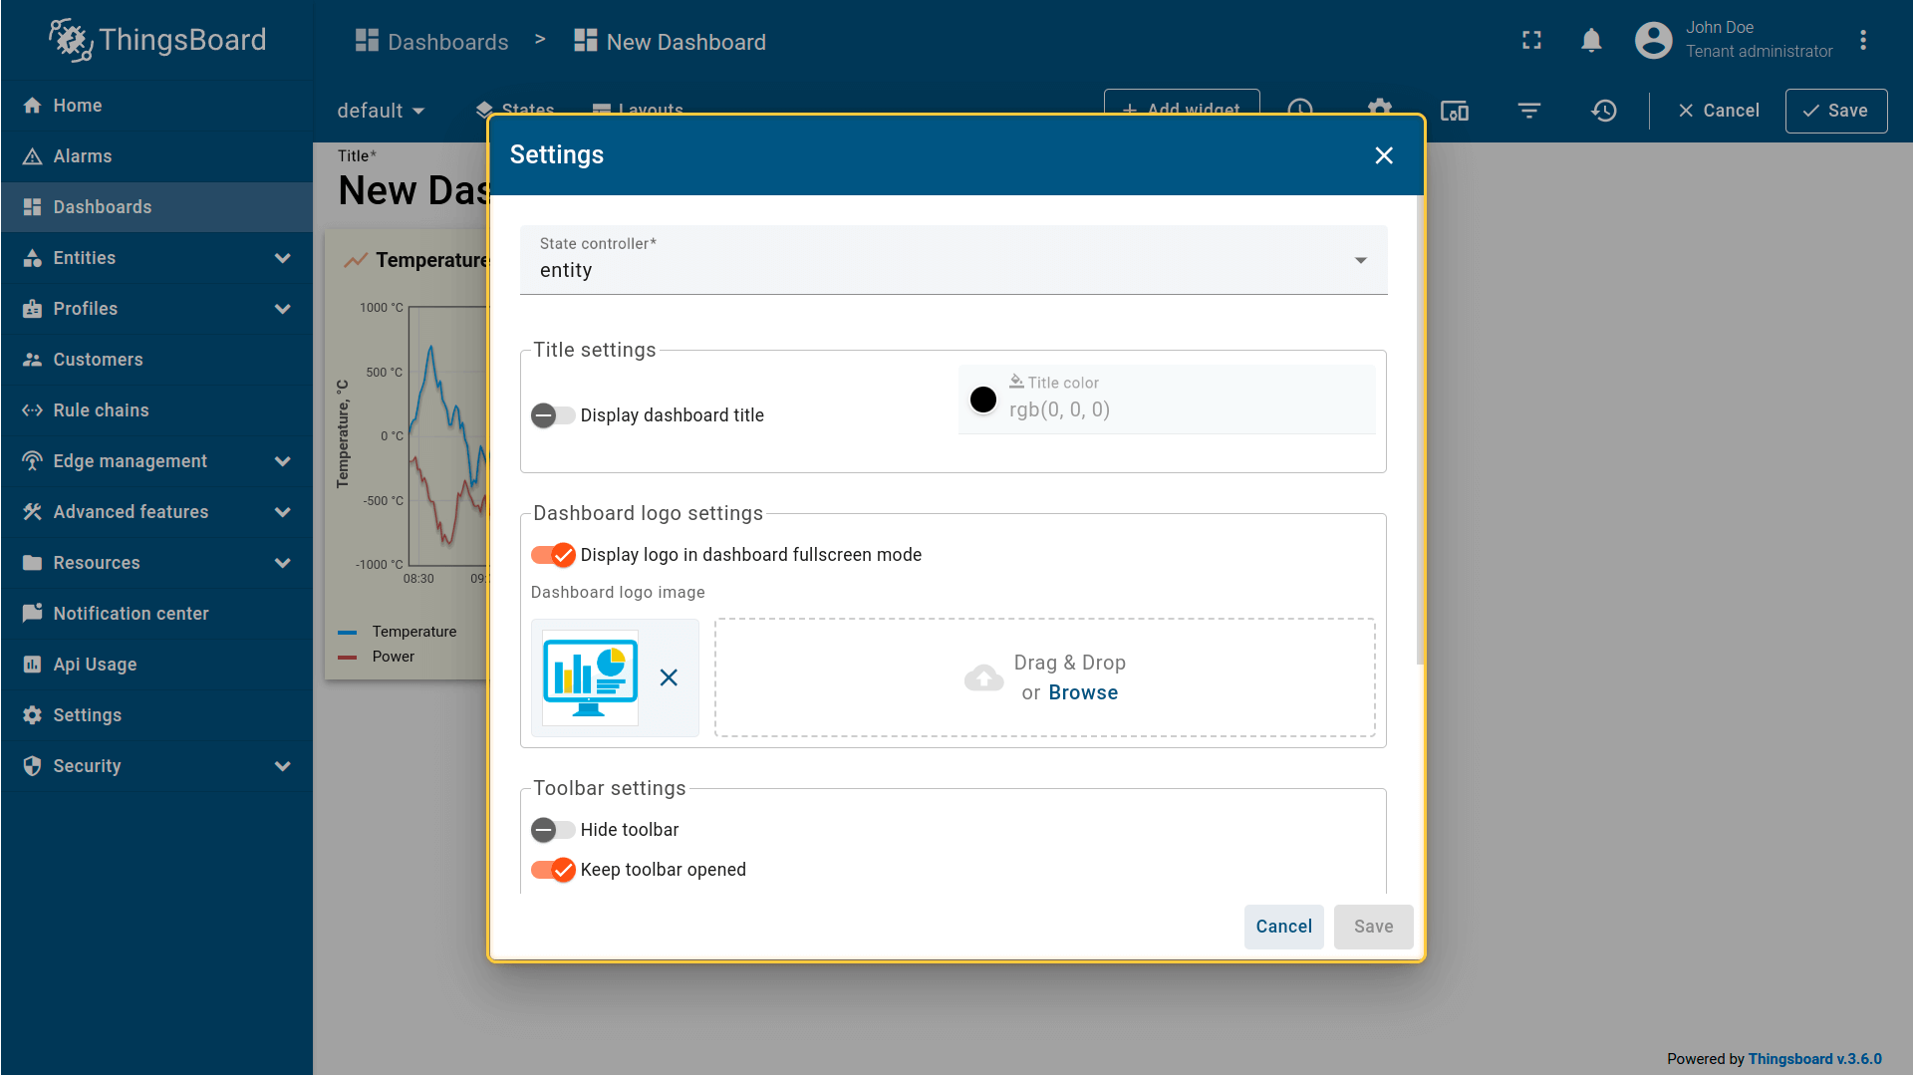
Task: Enable Display dashboard title toggle
Action: [x=553, y=415]
